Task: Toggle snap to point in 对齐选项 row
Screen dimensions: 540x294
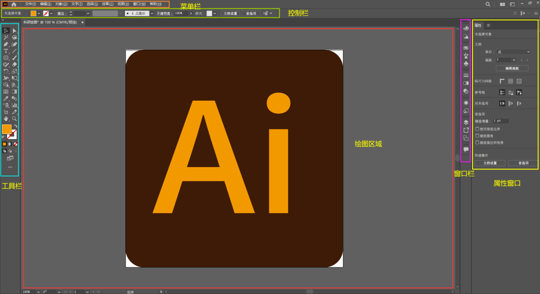Action: (x=502, y=103)
